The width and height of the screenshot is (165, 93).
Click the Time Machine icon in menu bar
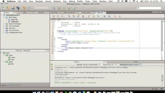click(122, 1)
